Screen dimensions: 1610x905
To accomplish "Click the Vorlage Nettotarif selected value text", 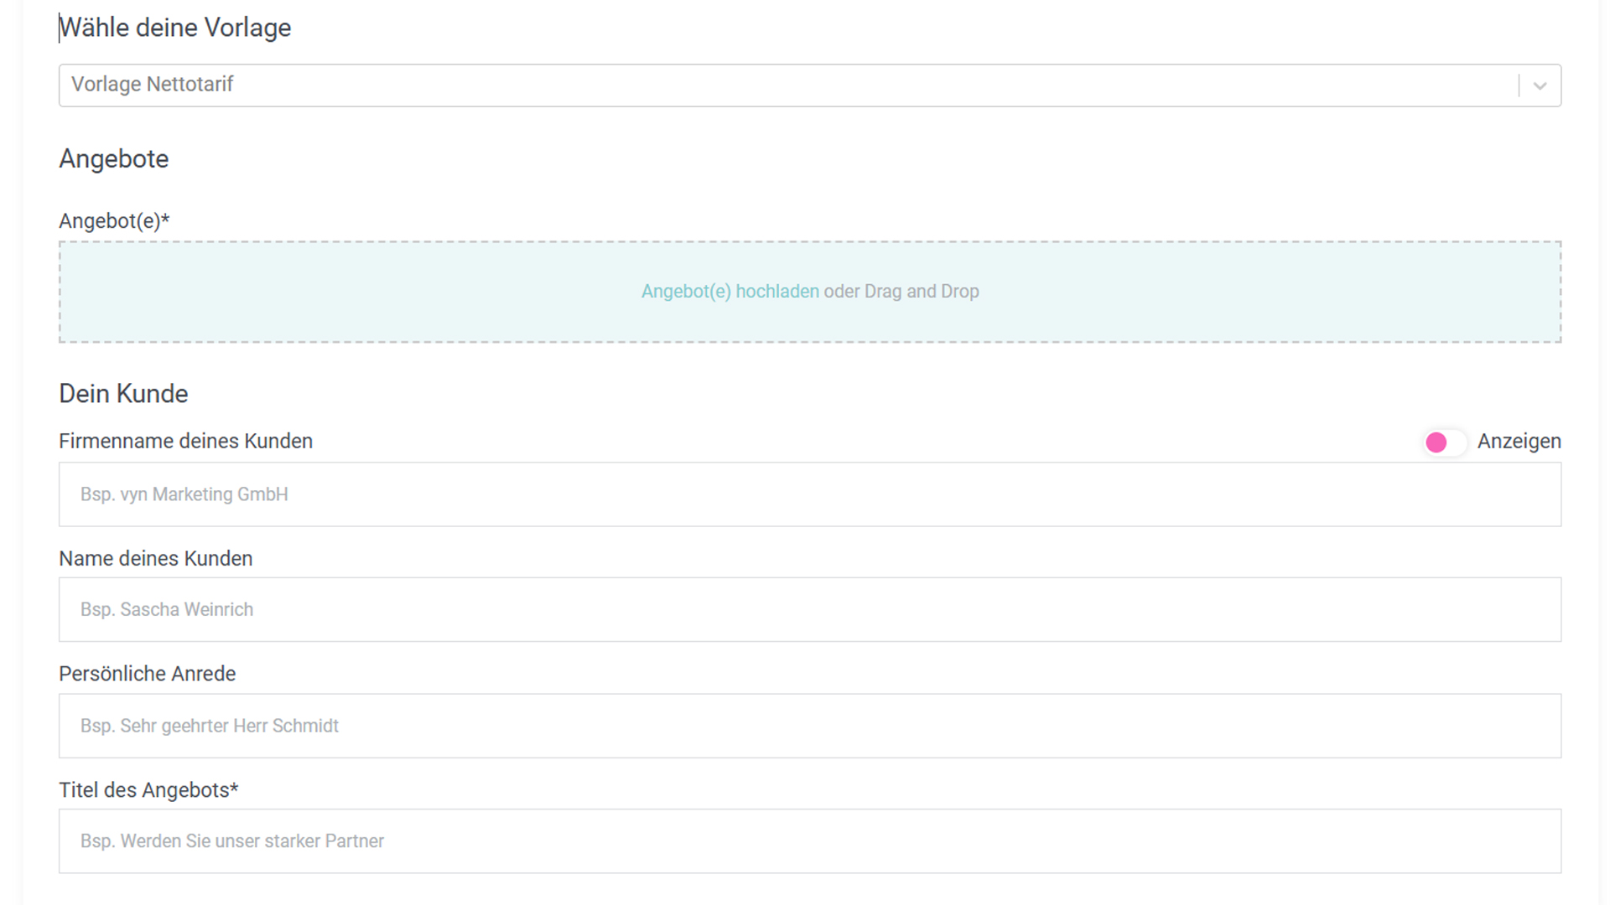I will pos(152,85).
